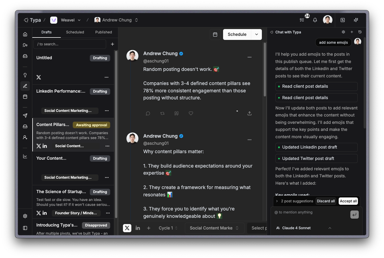Open the home icon in left sidebar
The height and width of the screenshot is (258, 384).
[25, 34]
